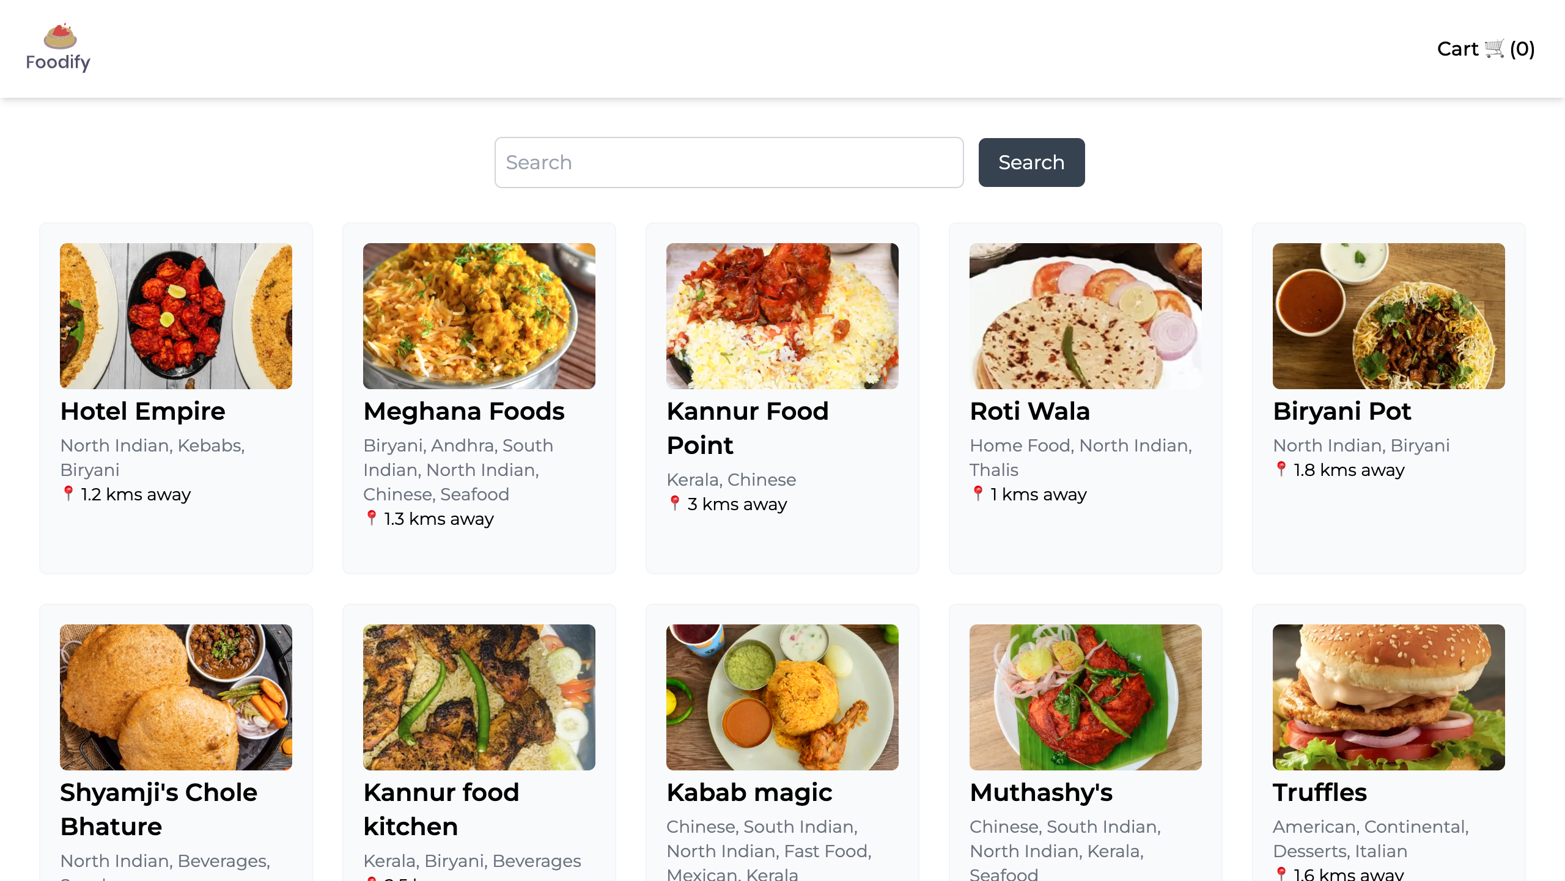Open the Roti Wala restaurant card
Screen dimensions: 1565x881
[1029, 411]
